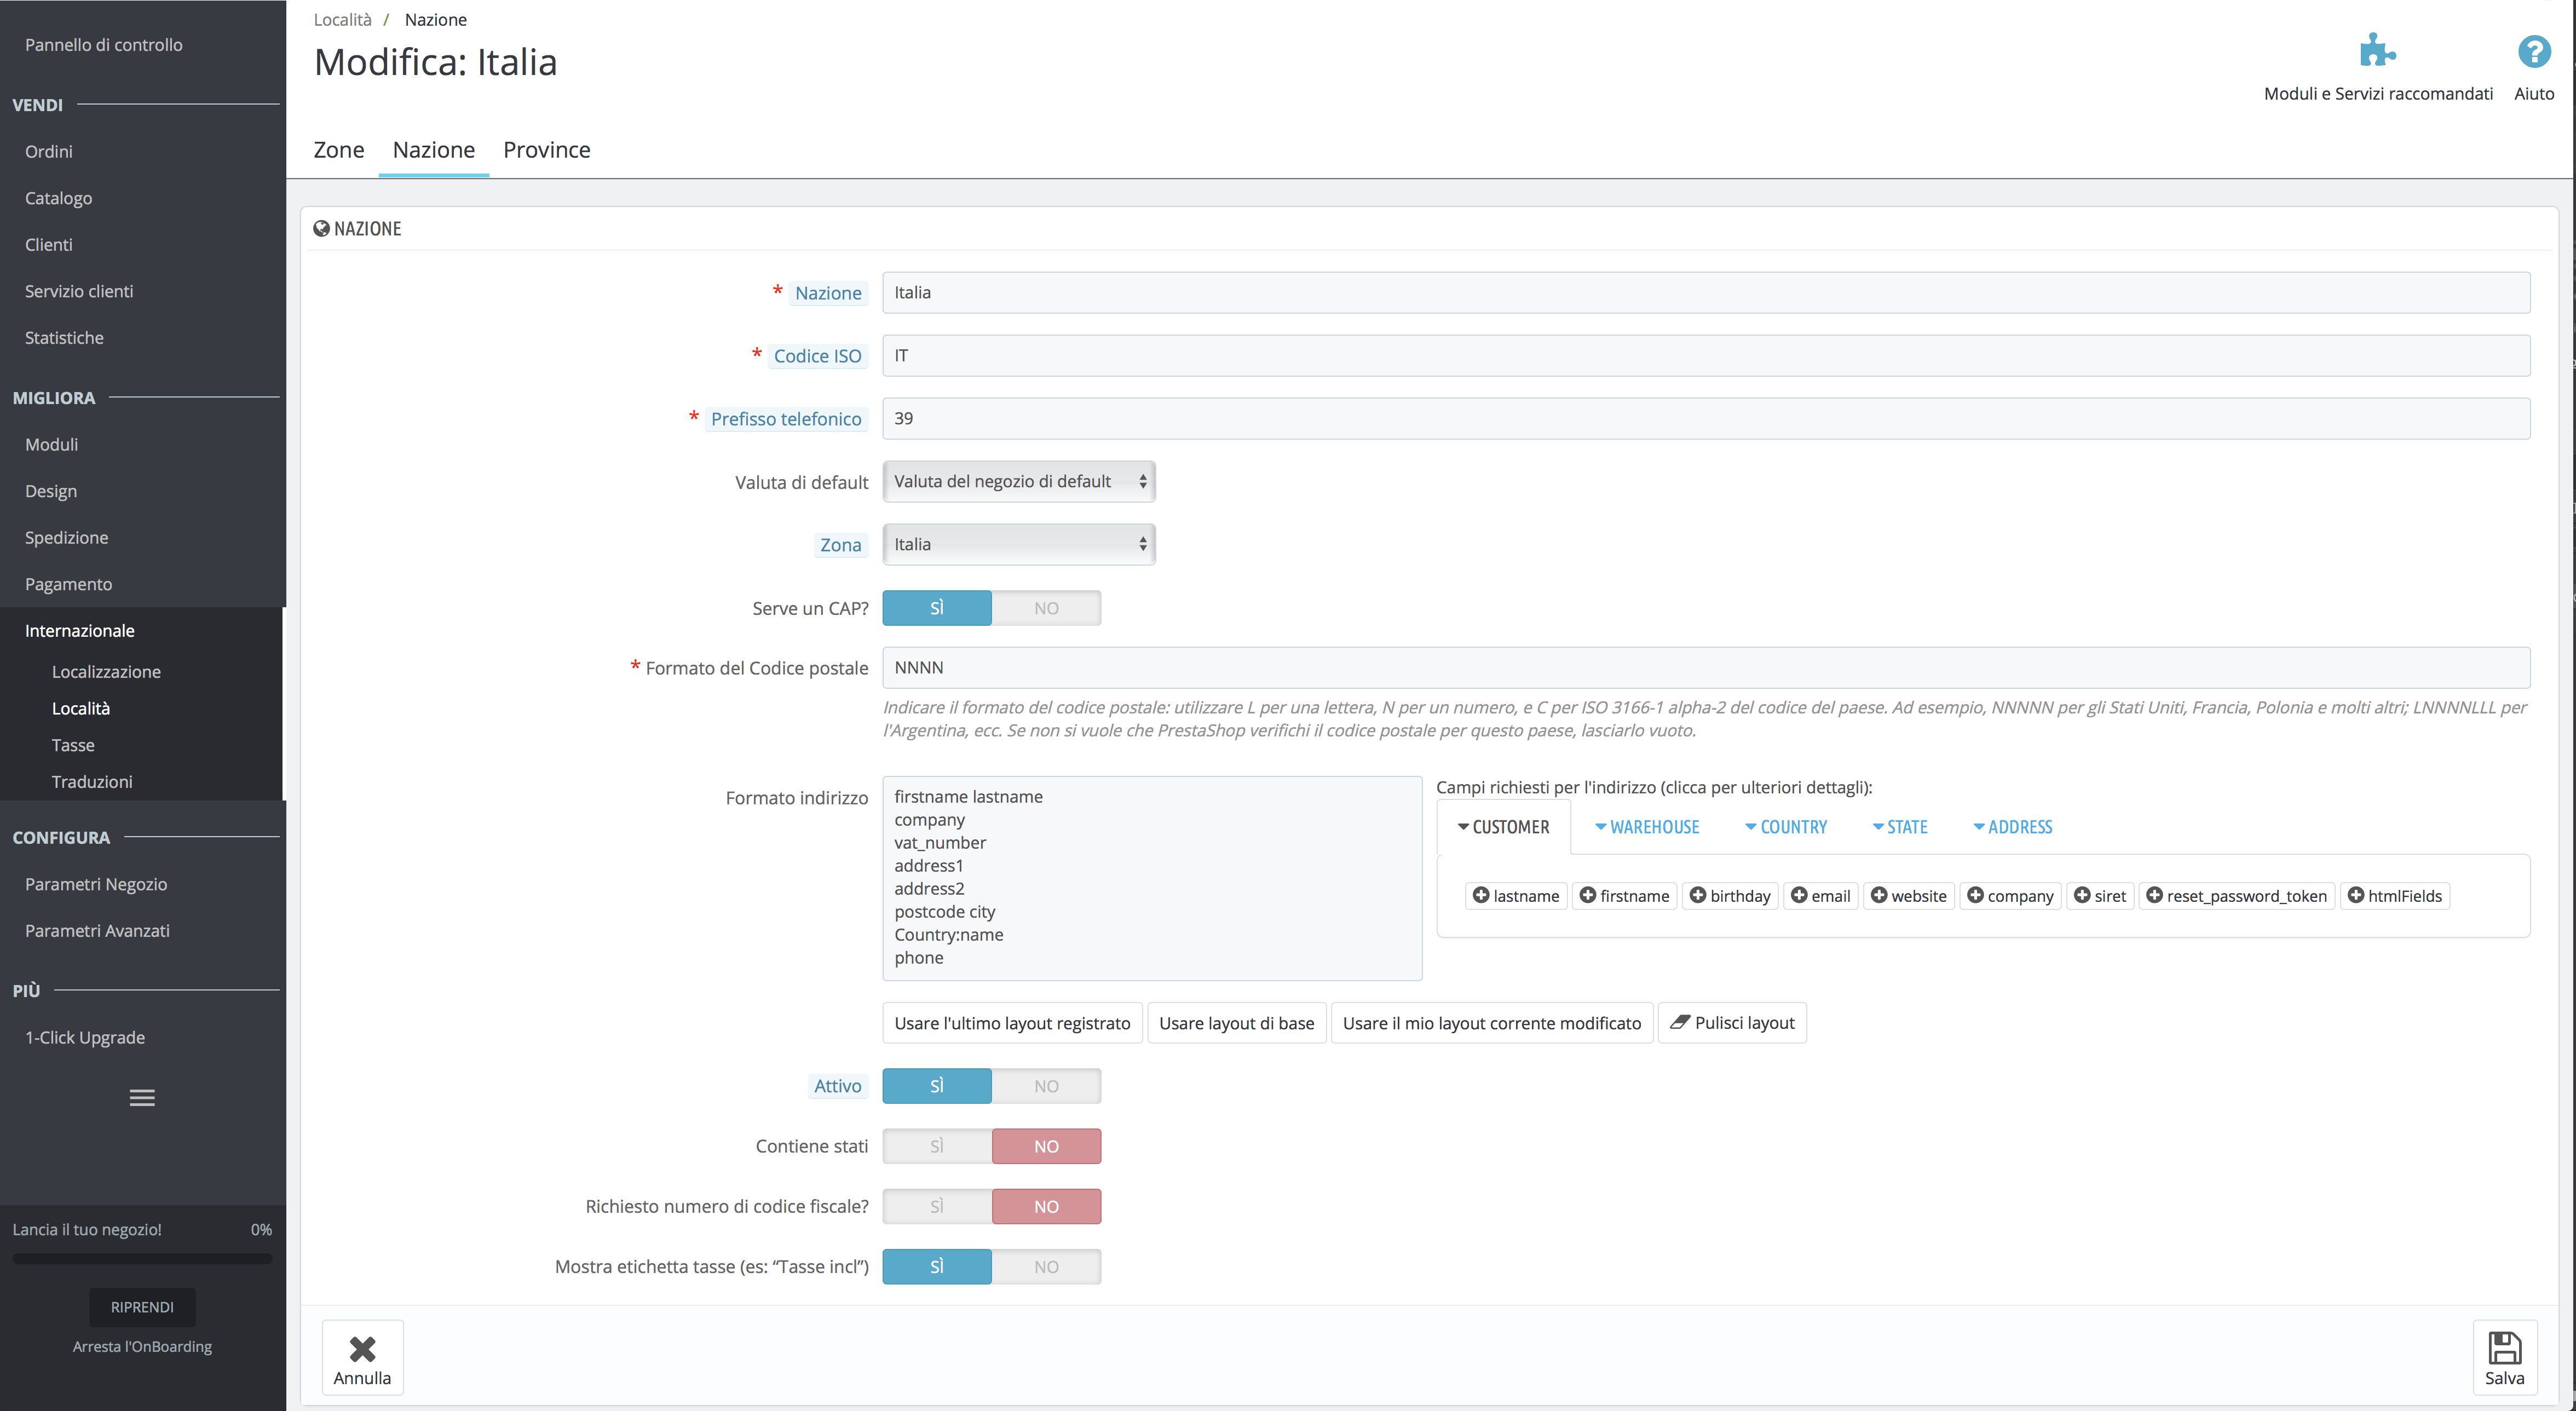Click the Arresta l'OnBoarding link
The image size is (2576, 1411).
(142, 1346)
